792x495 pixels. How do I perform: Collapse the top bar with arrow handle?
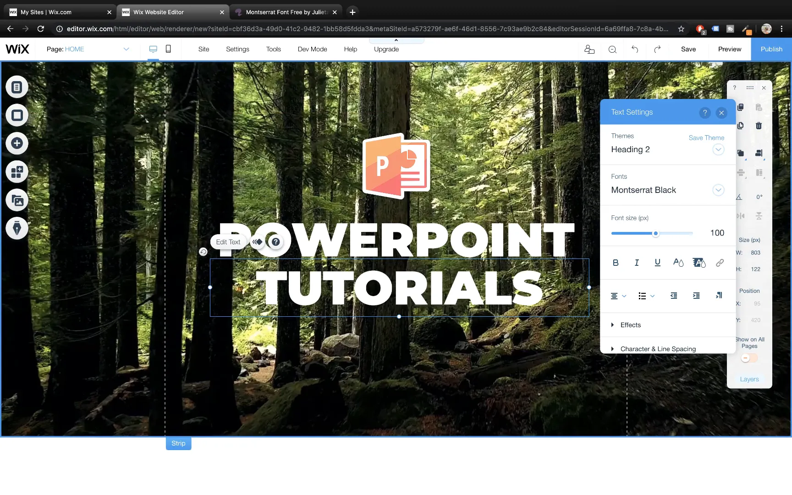[396, 40]
